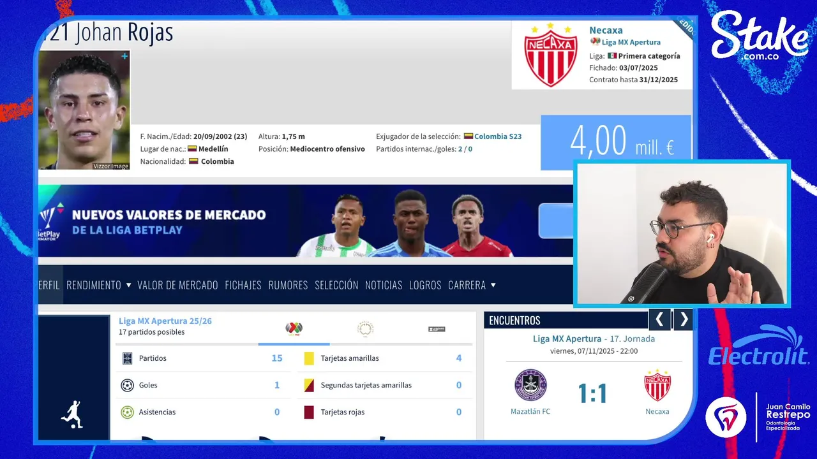Open the Necaxa club link
This screenshot has width=817, height=459.
click(x=606, y=30)
